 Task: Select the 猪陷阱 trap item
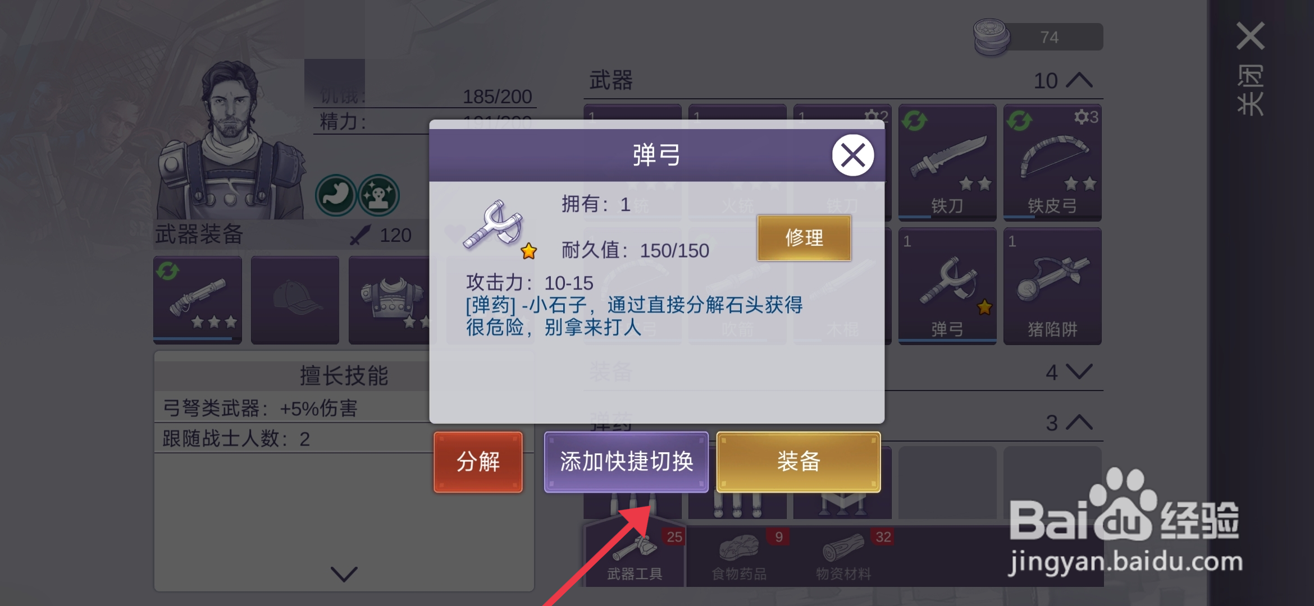click(1052, 286)
